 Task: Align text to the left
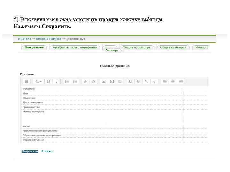165,82
